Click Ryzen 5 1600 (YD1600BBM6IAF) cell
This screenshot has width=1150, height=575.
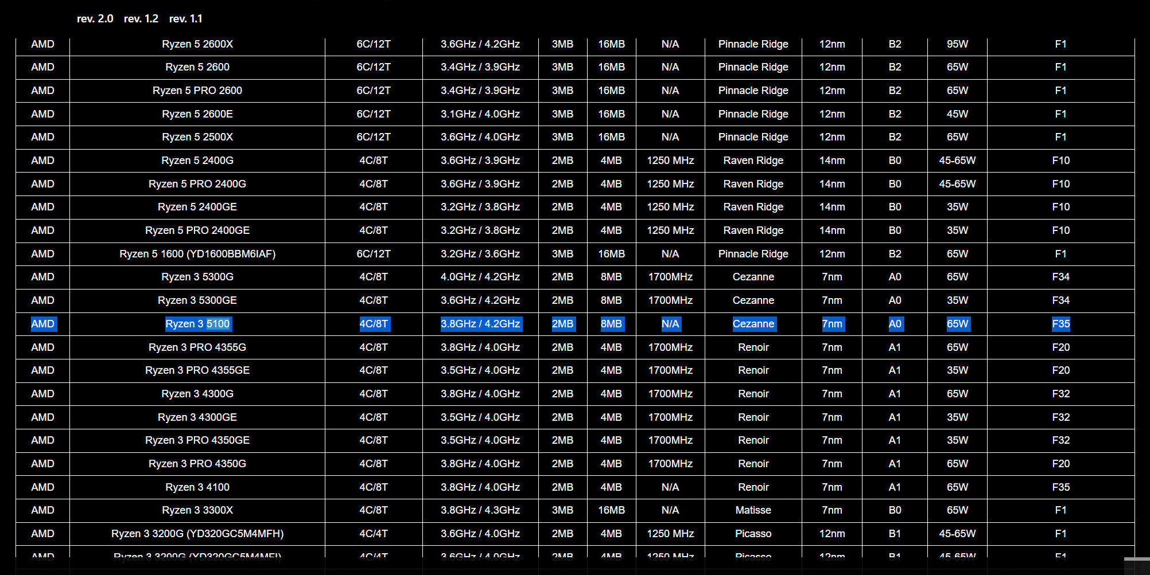click(x=197, y=254)
